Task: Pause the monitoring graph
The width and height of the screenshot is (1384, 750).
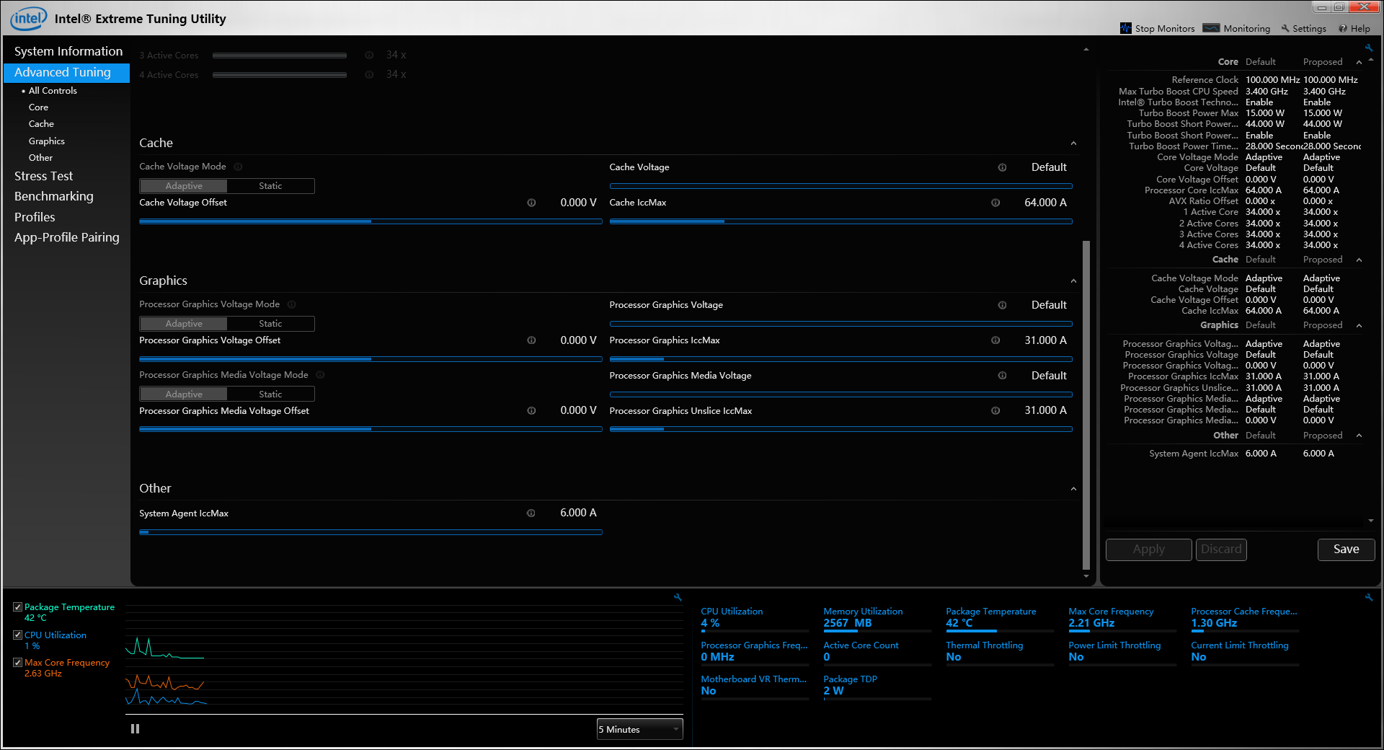Action: point(135,729)
